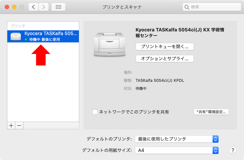Image resolution: width=244 pixels, height=160 pixels.
Task: Remove the printer with the minus button
Action: 19,126
